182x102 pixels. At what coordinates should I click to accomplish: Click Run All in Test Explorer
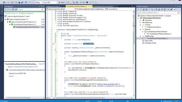pyautogui.click(x=8, y=13)
